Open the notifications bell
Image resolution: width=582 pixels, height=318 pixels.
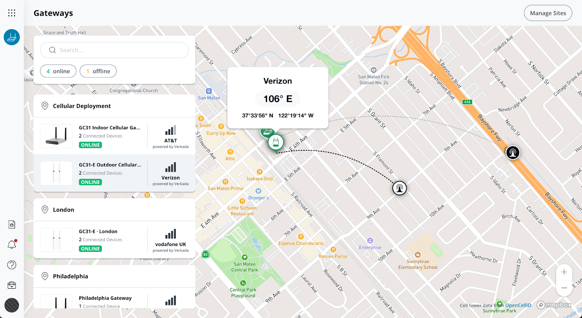(12, 245)
